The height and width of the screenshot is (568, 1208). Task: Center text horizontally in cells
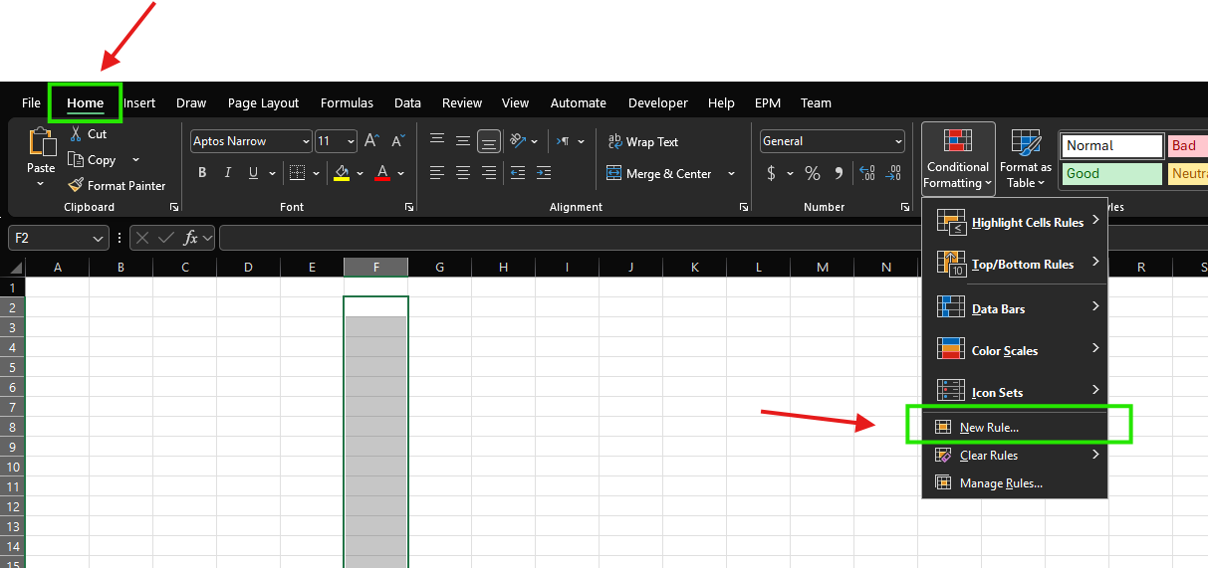coord(462,173)
